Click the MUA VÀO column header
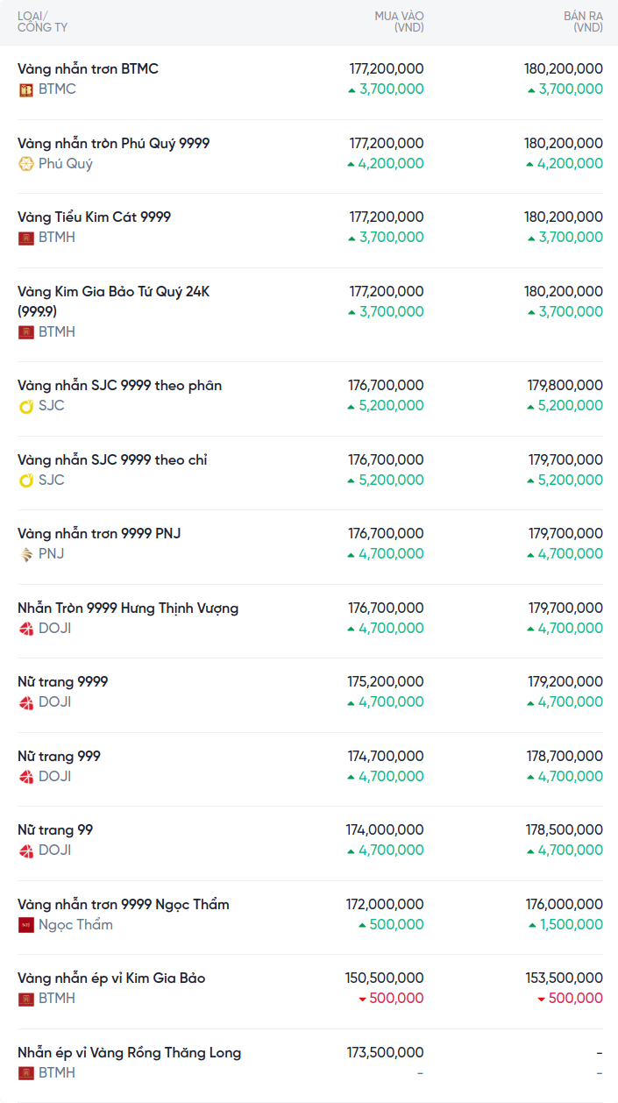Image resolution: width=618 pixels, height=1103 pixels. point(399,22)
